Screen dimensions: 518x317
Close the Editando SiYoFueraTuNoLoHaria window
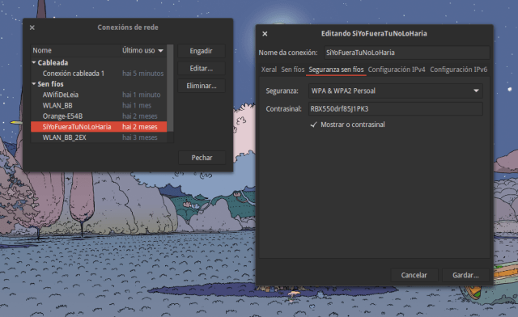265,34
